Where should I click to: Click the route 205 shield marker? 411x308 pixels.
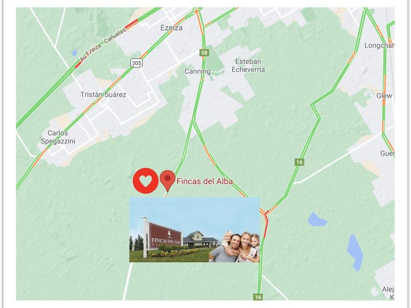point(137,63)
